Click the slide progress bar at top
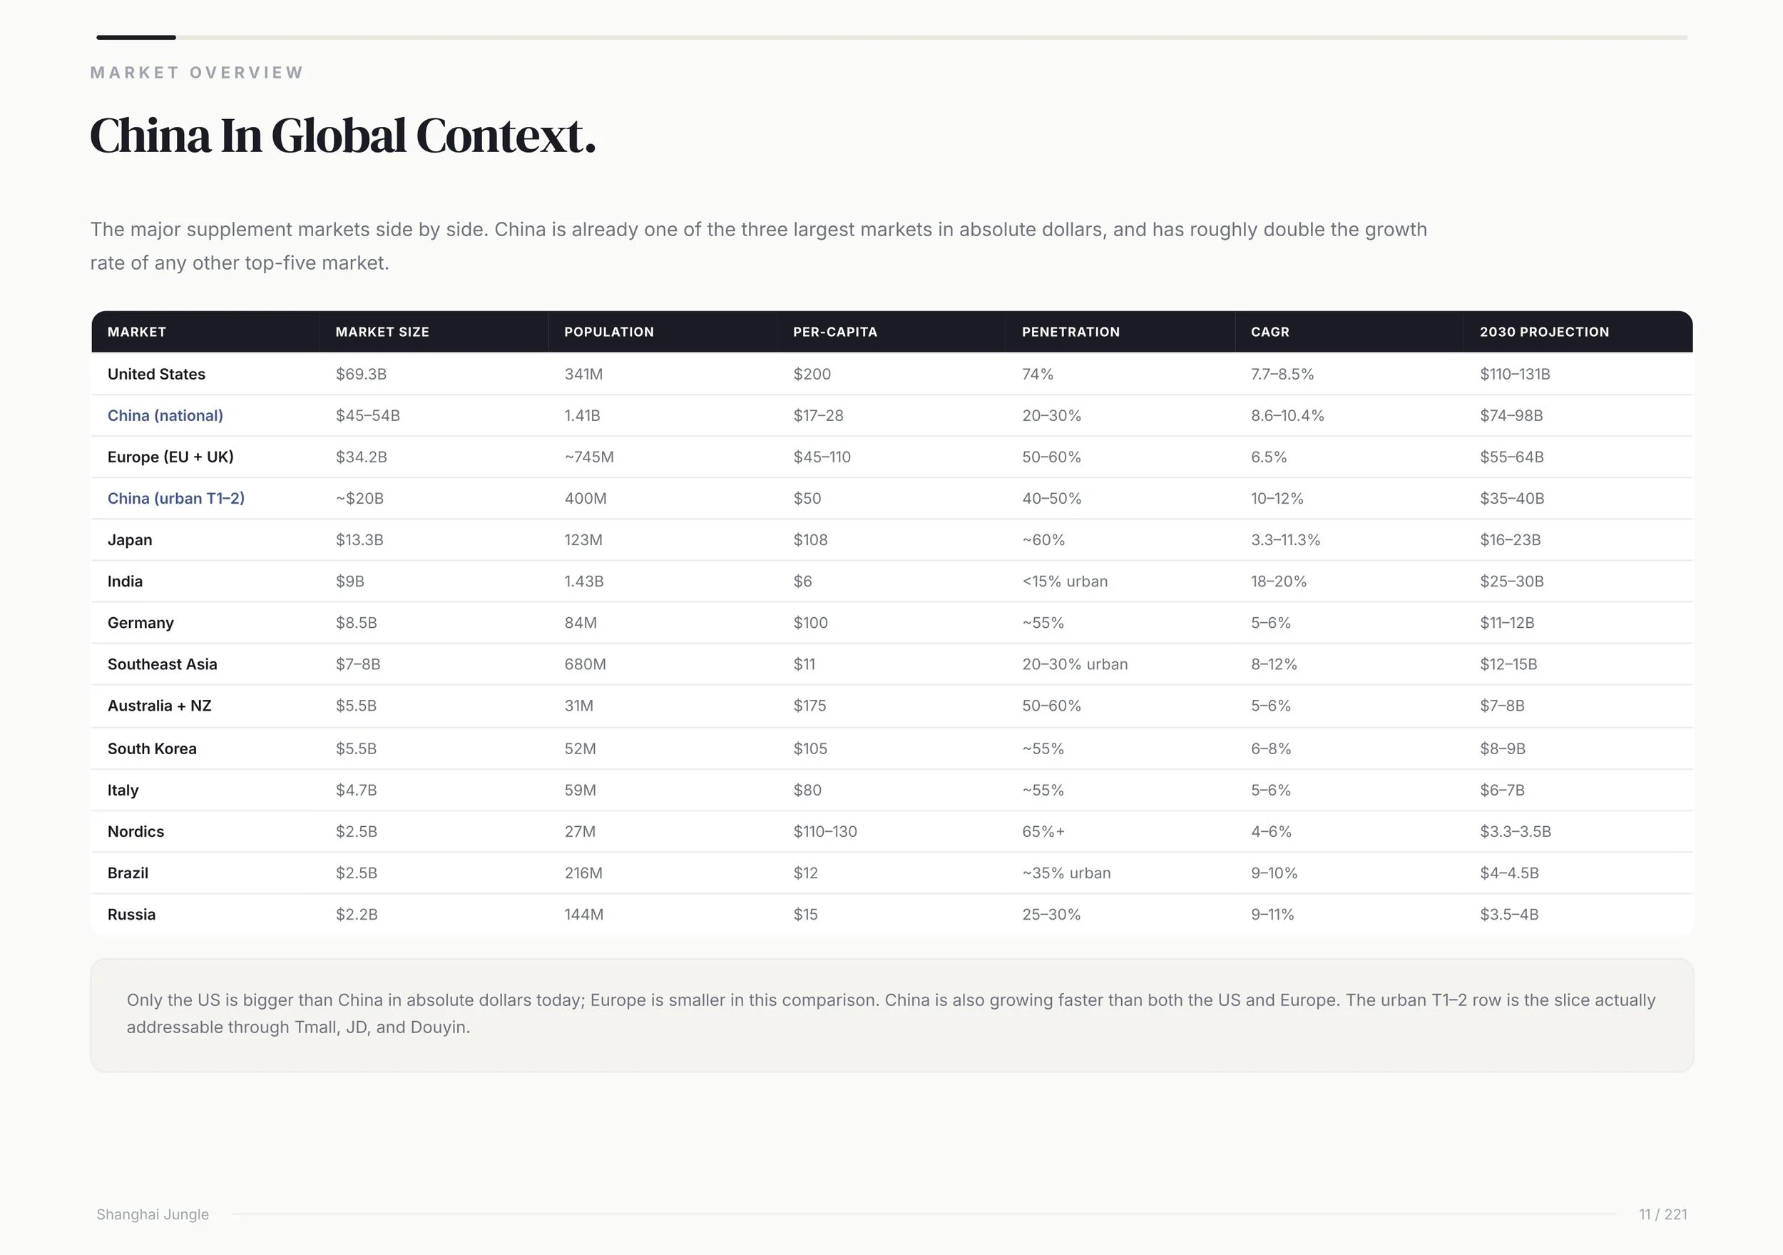The height and width of the screenshot is (1255, 1783). (891, 37)
